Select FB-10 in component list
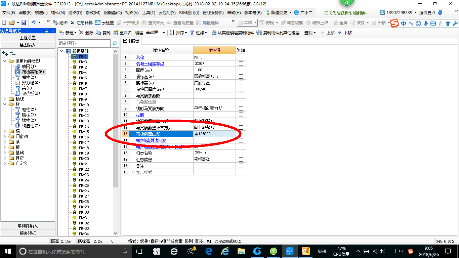 [84, 105]
